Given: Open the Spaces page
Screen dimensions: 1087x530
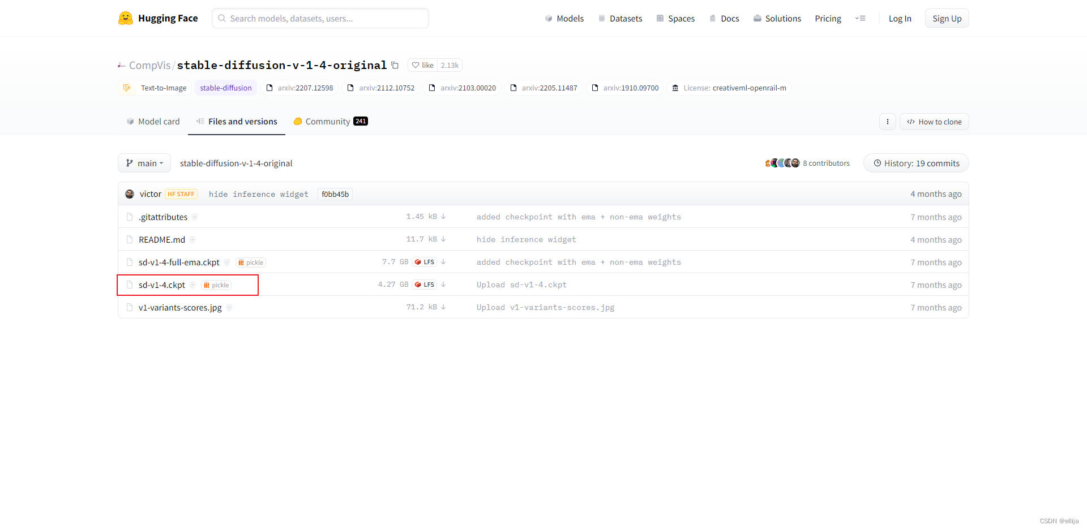Looking at the screenshot, I should coord(675,19).
